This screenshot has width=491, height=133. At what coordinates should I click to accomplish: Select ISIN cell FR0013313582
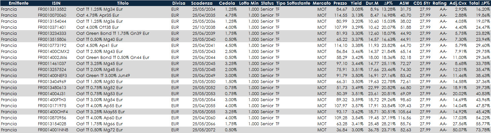click(52, 9)
